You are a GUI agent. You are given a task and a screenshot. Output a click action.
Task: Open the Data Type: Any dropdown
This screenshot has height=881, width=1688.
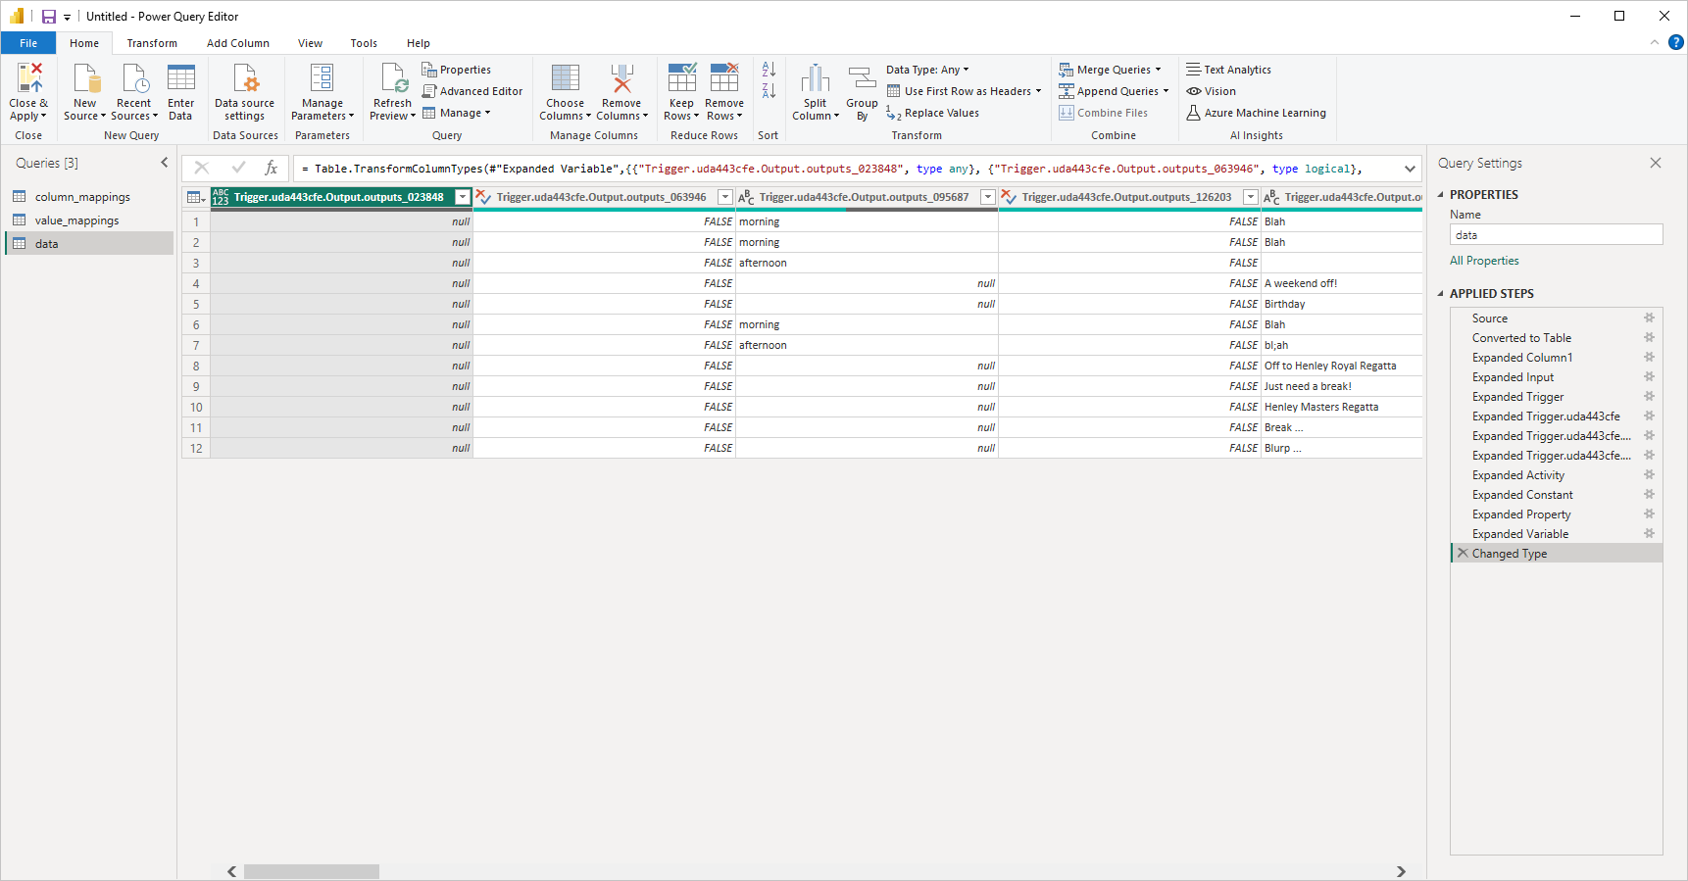(x=927, y=70)
